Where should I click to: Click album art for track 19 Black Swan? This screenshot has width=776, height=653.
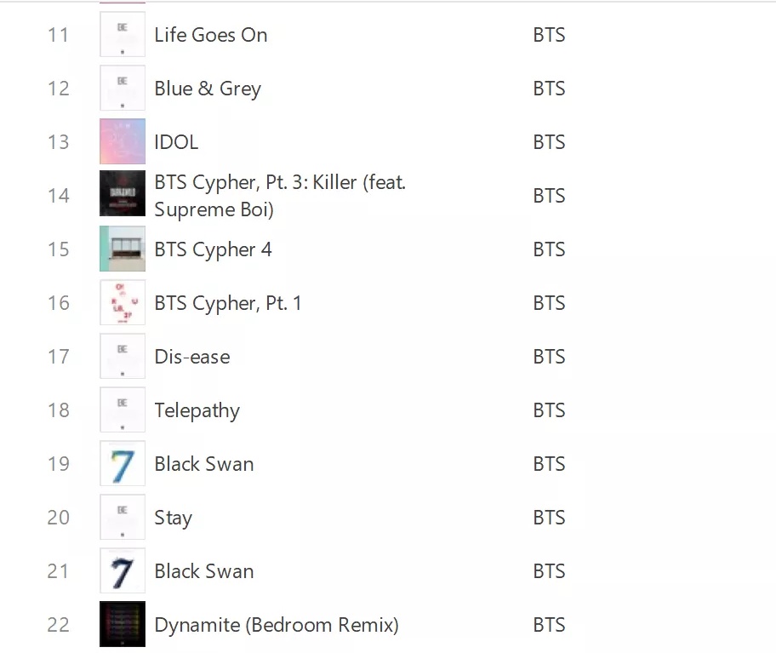coord(122,463)
